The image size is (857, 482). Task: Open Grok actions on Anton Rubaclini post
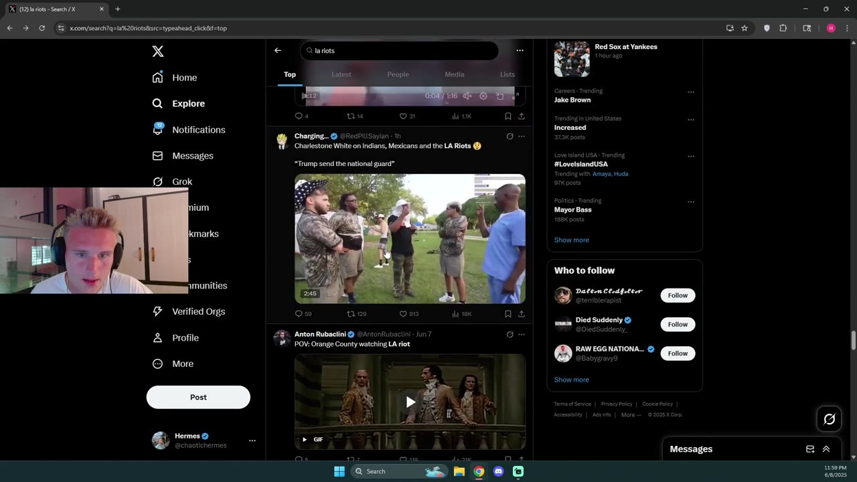click(510, 334)
